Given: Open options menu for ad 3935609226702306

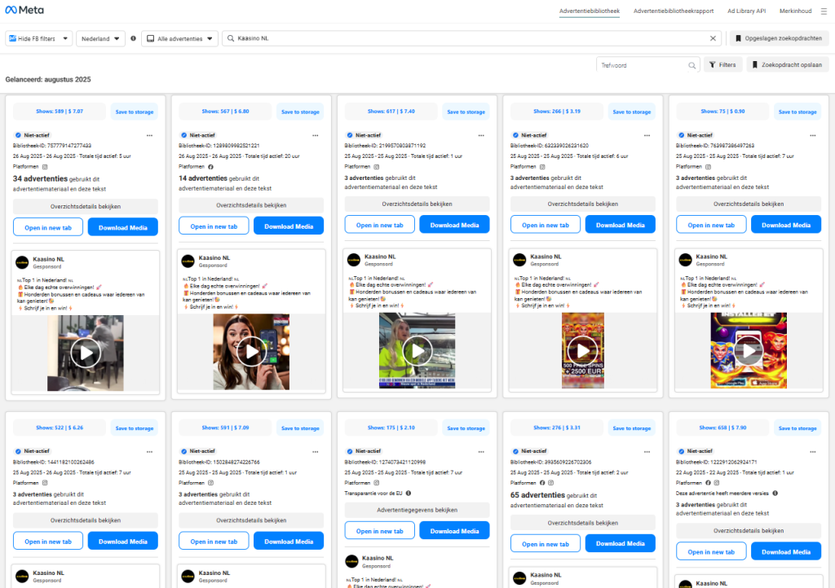Looking at the screenshot, I should [647, 451].
